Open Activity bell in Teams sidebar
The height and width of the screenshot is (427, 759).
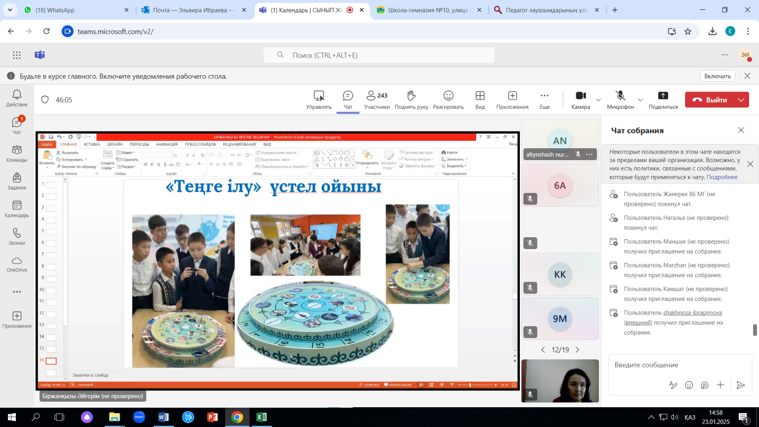click(17, 98)
